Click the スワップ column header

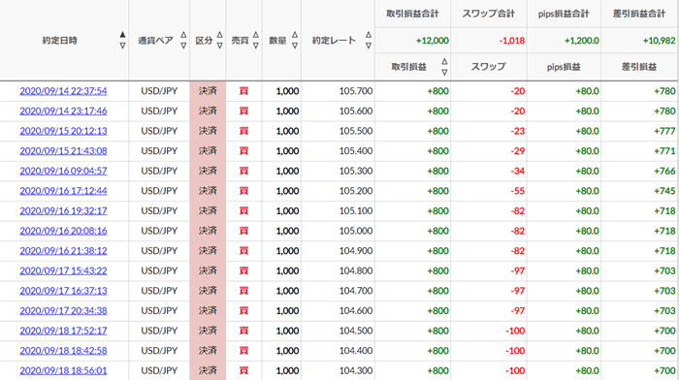(488, 67)
